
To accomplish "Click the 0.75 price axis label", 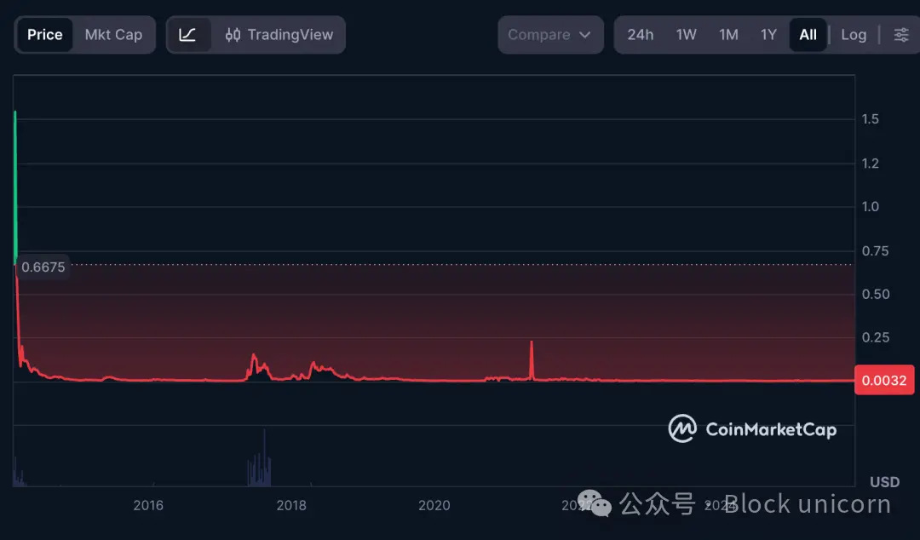I will [876, 251].
